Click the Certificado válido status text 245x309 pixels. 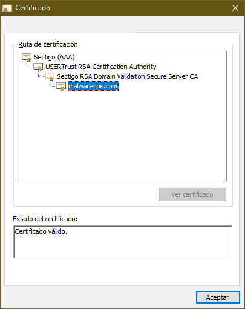(41, 231)
